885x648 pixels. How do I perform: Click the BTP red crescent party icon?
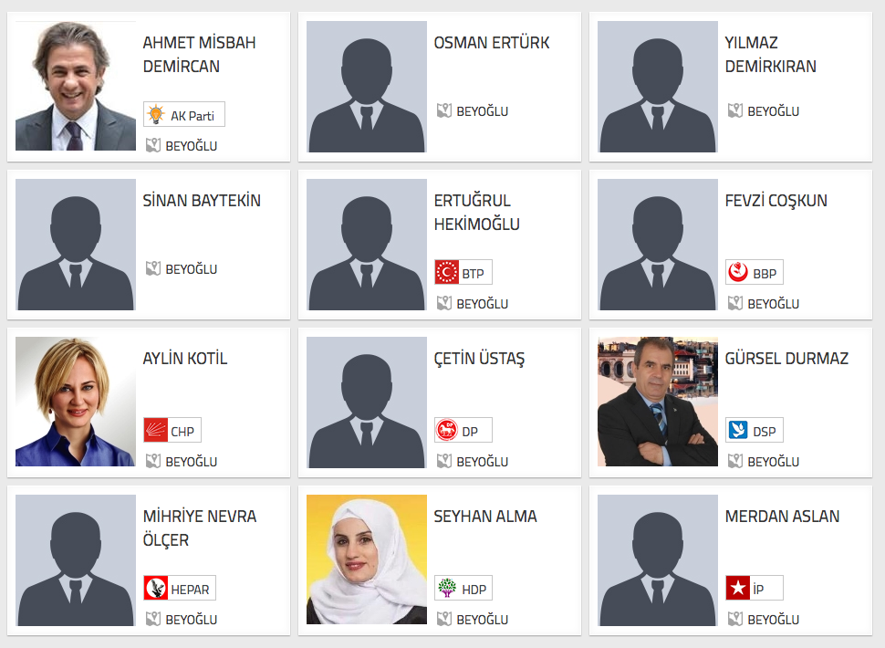click(447, 272)
